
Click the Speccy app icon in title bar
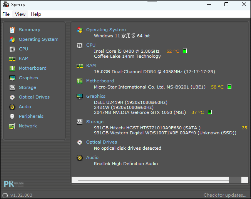pyautogui.click(x=6, y=5)
